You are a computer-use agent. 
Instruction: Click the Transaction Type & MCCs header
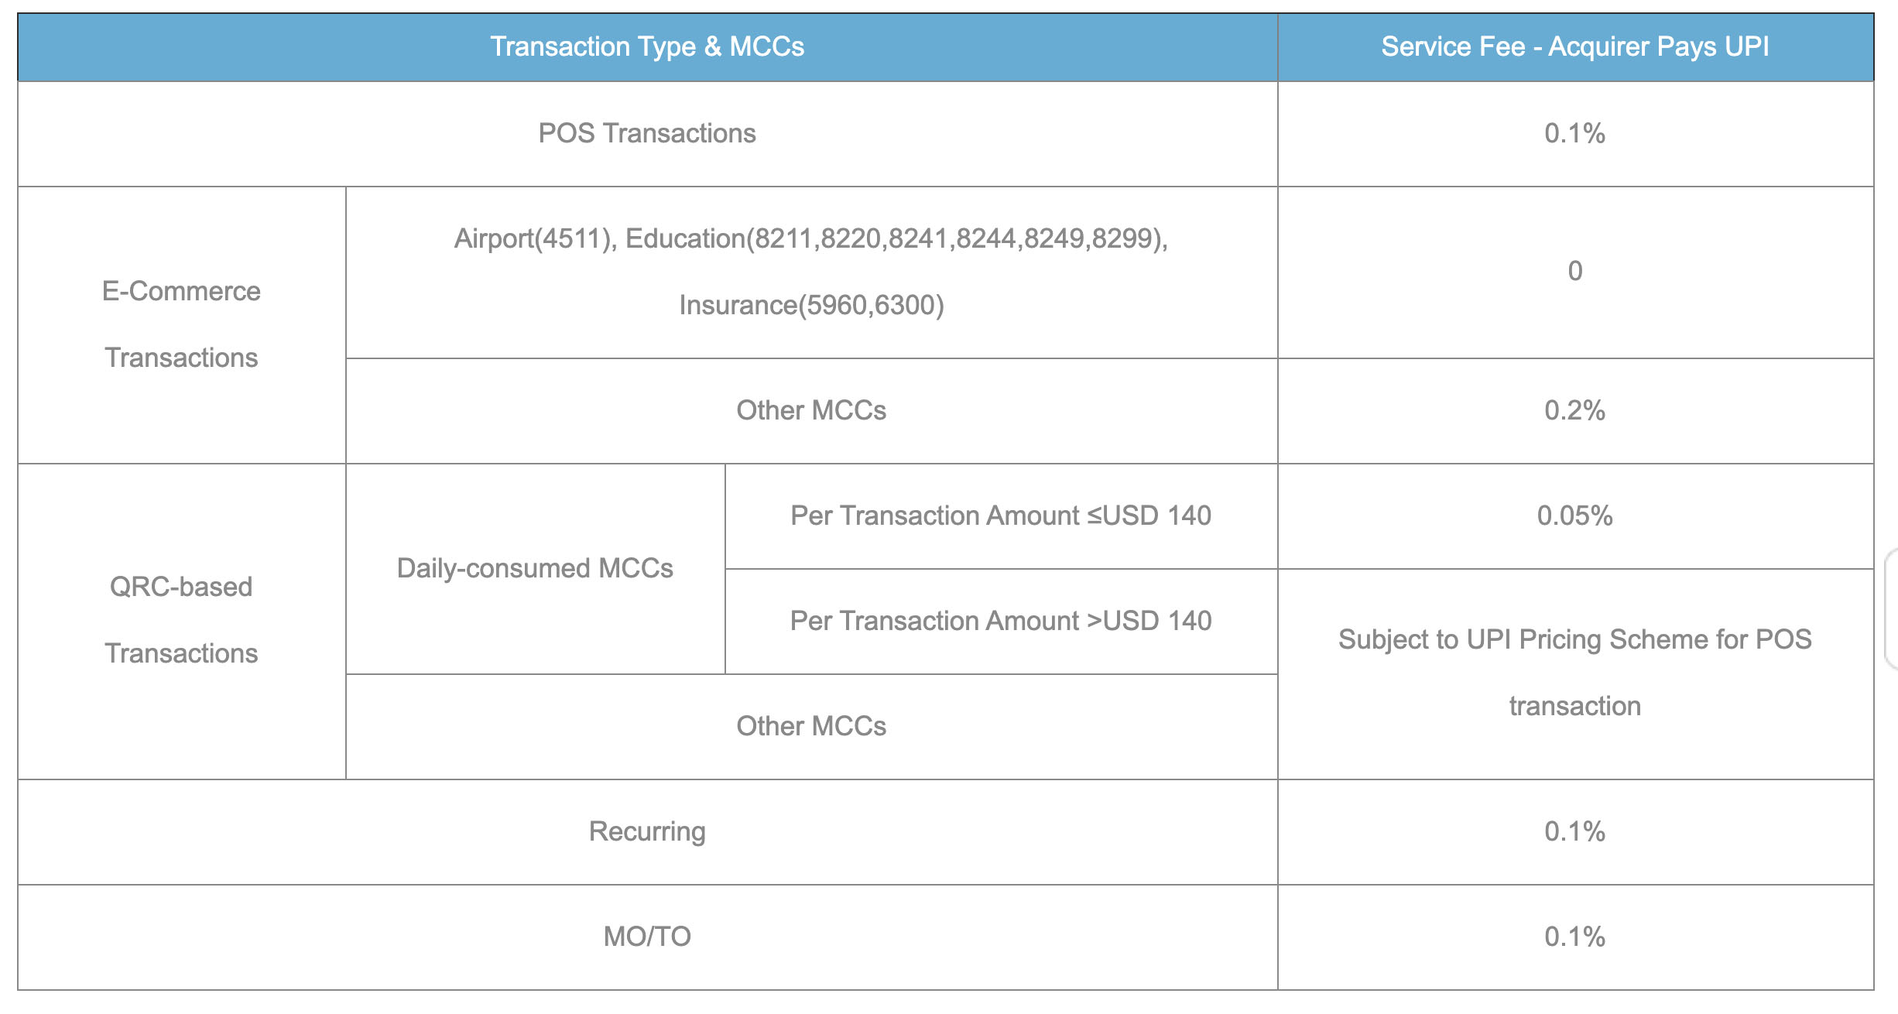[647, 47]
